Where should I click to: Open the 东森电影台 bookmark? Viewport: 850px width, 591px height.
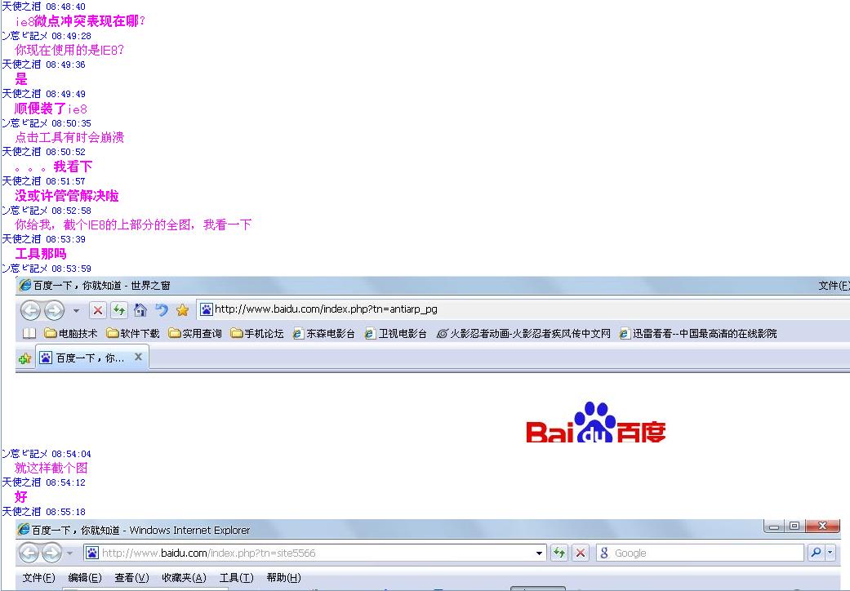pos(323,333)
